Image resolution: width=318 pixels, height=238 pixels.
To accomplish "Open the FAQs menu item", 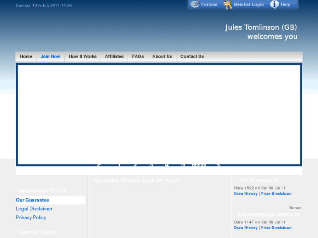I will (x=138, y=56).
